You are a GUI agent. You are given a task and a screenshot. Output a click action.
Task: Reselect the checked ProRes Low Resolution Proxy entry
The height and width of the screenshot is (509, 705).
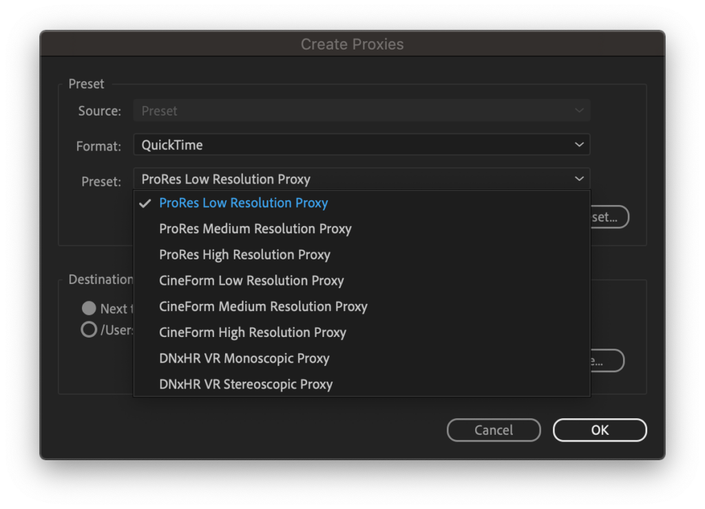(x=243, y=203)
